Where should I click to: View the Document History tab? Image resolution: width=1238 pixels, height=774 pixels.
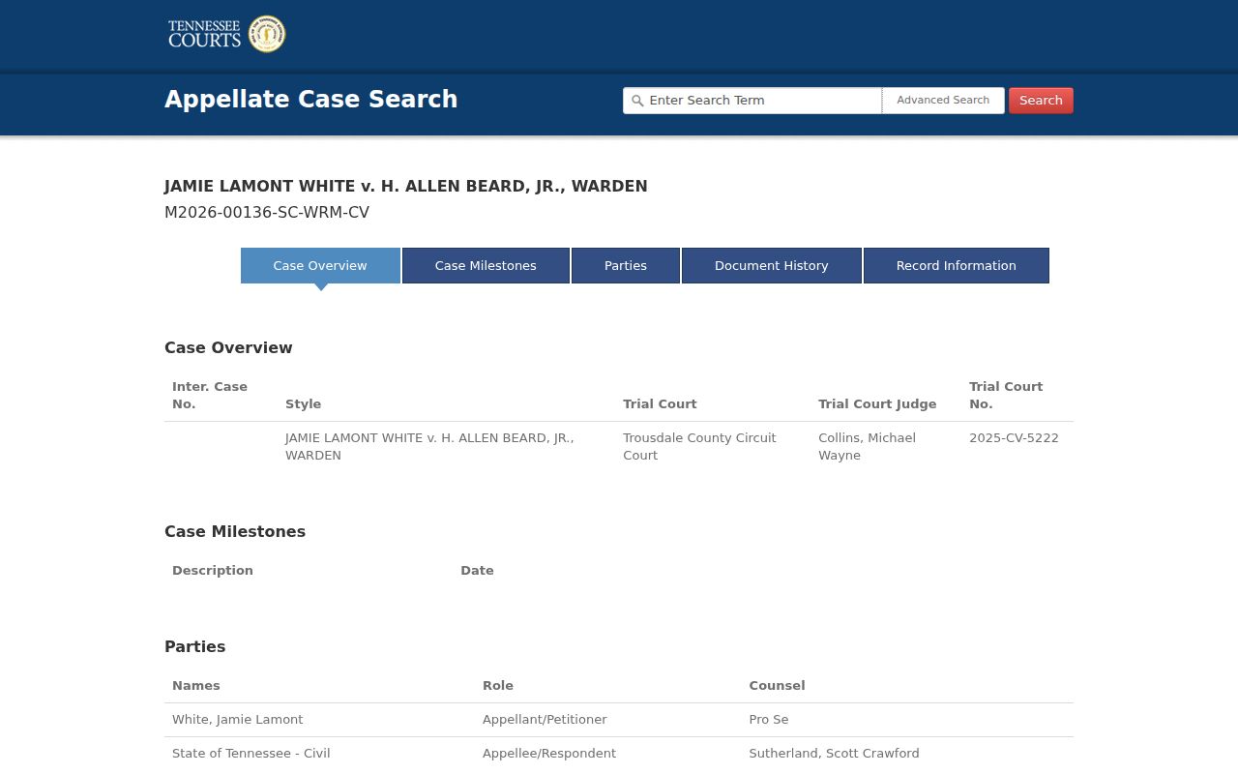tap(772, 265)
